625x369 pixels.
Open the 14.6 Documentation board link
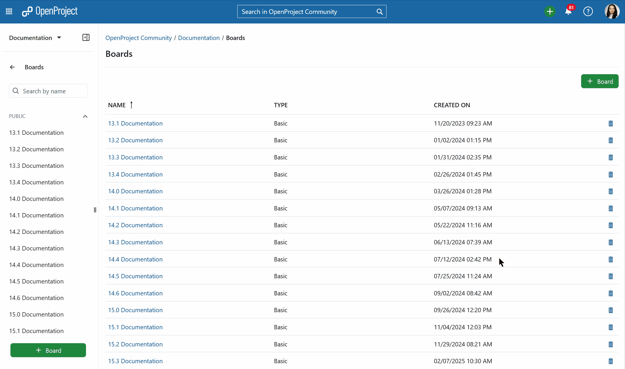tap(135, 293)
